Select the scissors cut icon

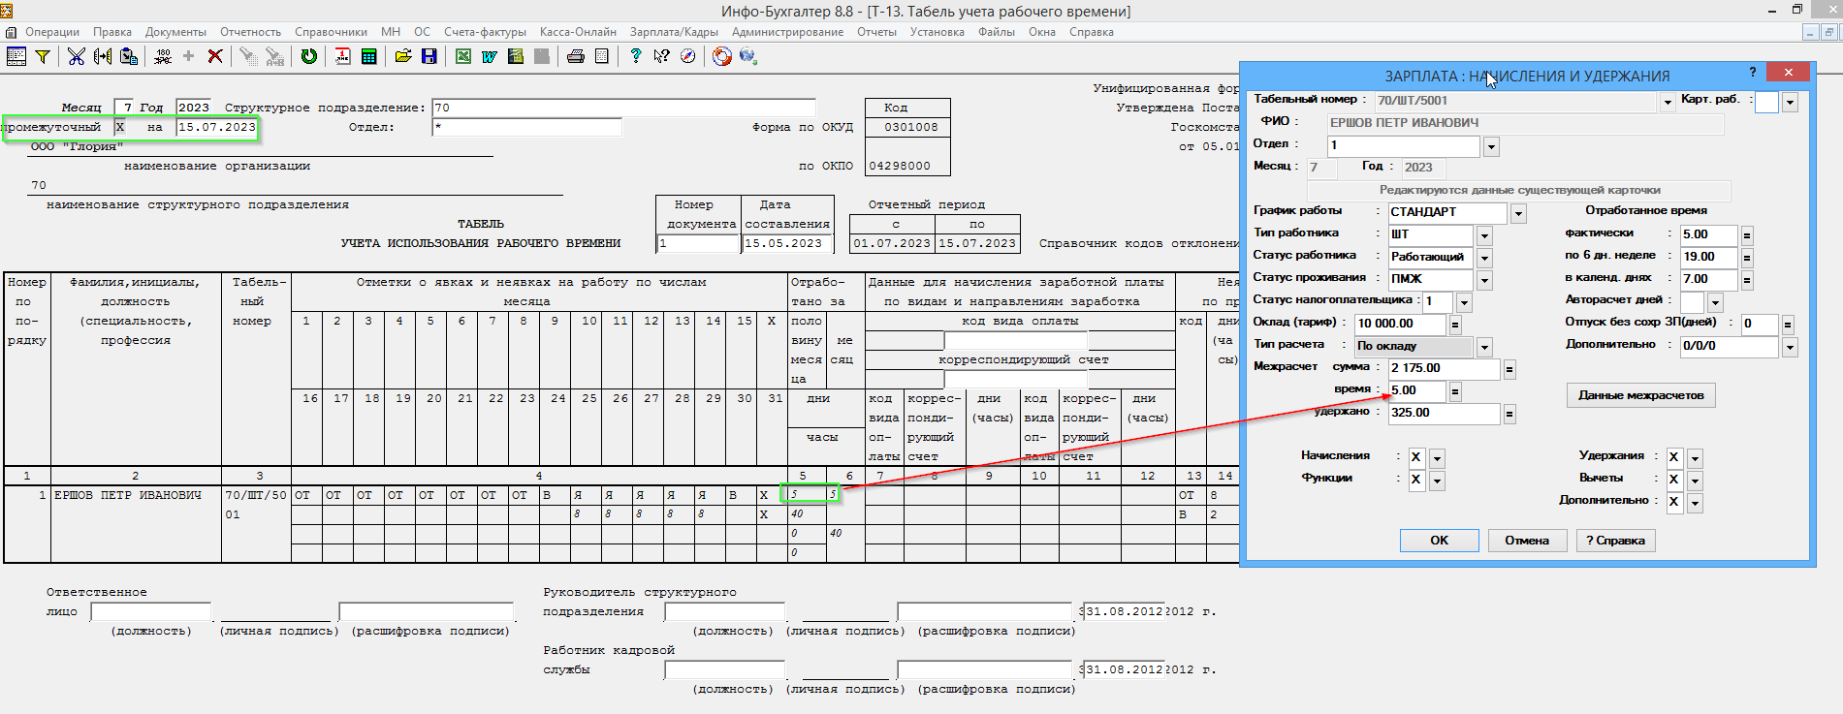[77, 56]
